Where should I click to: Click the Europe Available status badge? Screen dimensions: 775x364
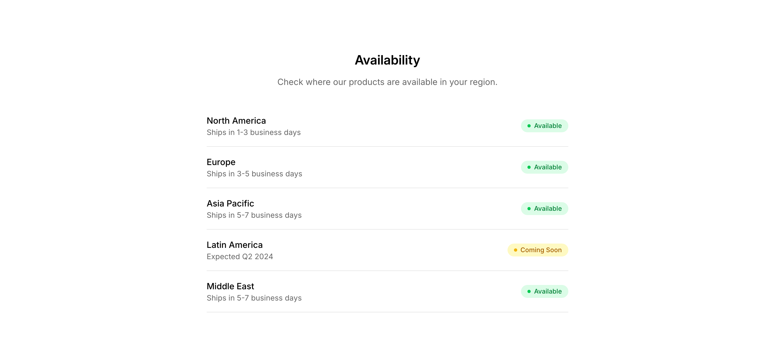click(544, 167)
